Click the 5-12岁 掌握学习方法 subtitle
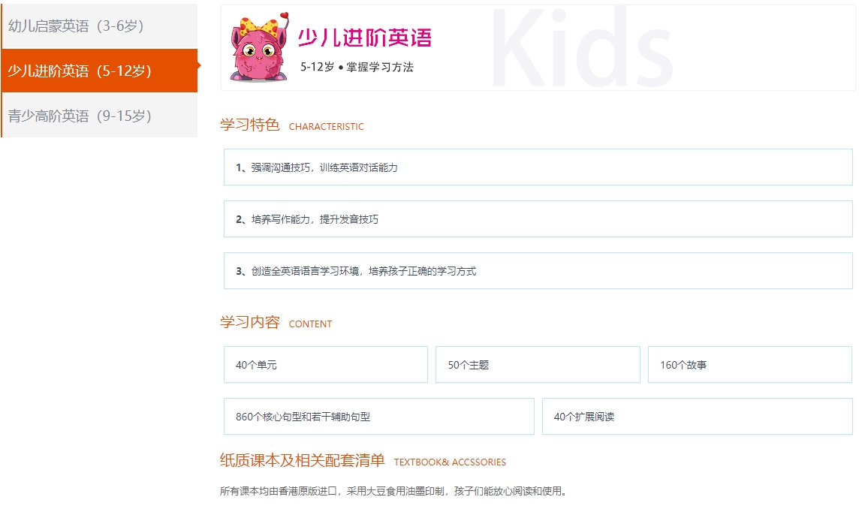The image size is (862, 515). click(357, 67)
